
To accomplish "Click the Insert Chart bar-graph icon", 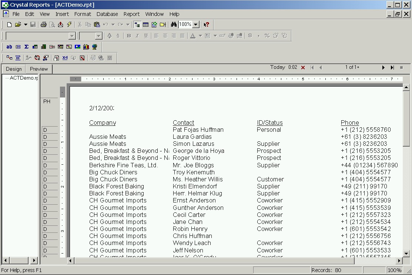I will 86,47.
